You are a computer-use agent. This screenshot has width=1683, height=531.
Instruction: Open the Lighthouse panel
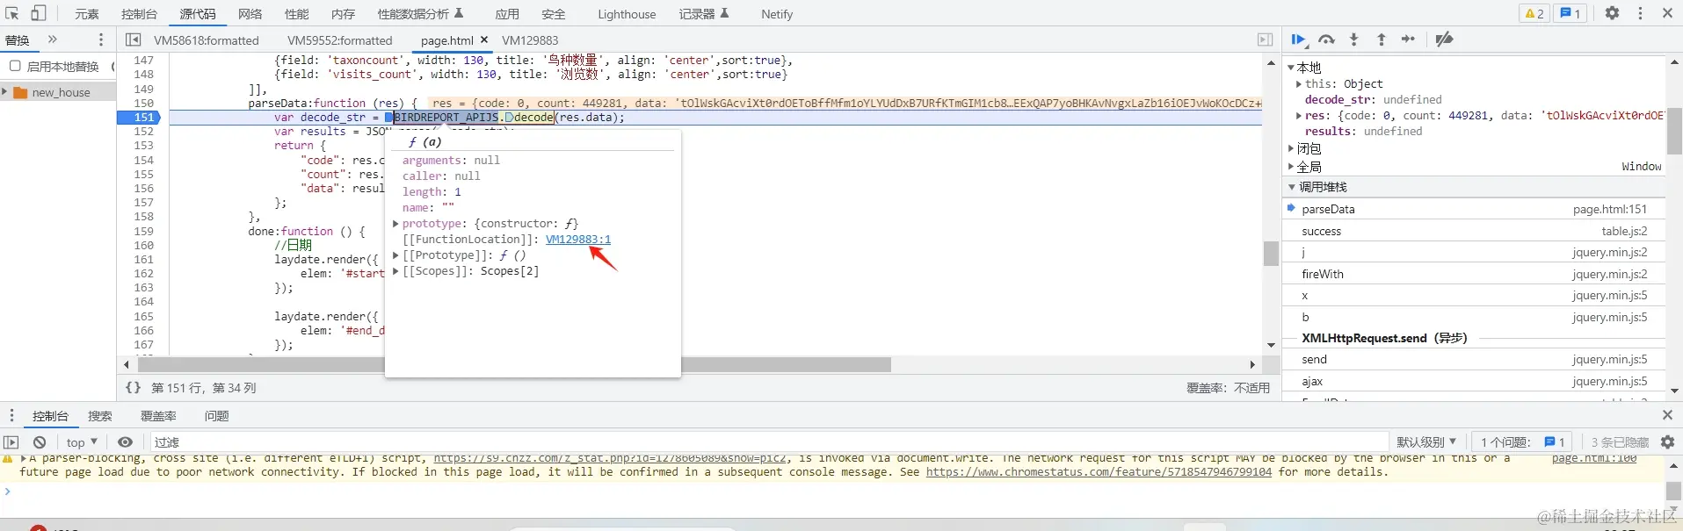tap(627, 14)
